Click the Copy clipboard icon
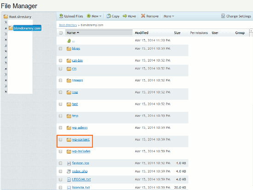 [x=109, y=16]
